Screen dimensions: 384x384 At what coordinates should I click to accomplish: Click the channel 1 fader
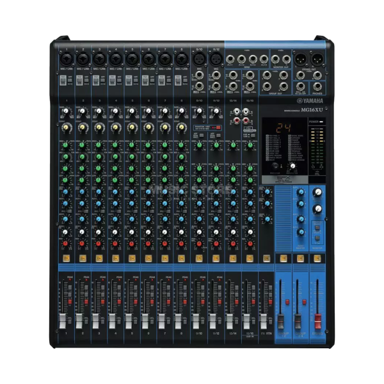tap(63, 321)
